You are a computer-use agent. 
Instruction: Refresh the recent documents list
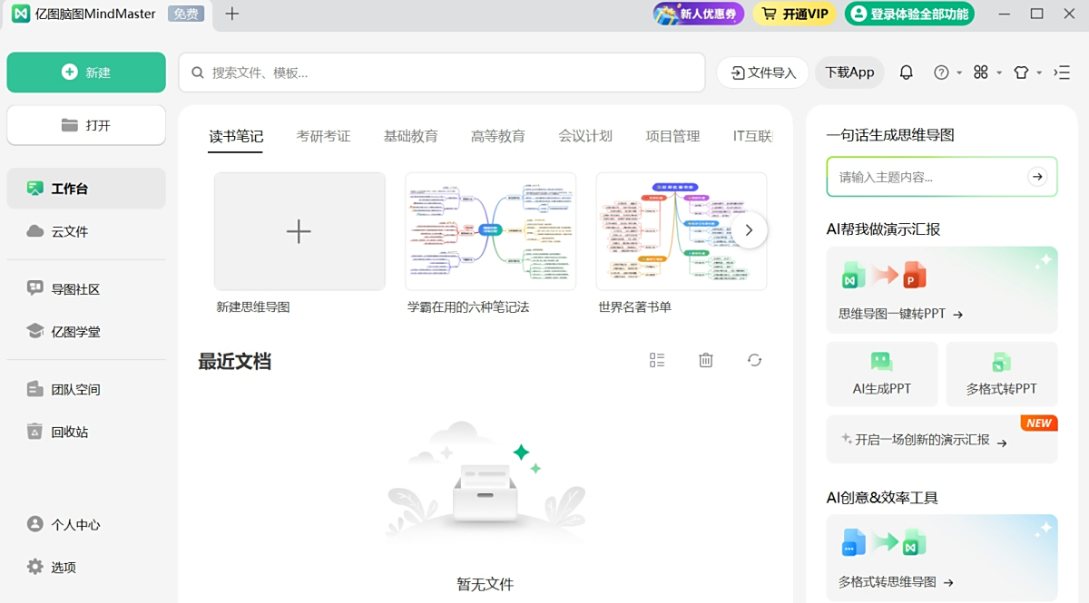pyautogui.click(x=754, y=360)
